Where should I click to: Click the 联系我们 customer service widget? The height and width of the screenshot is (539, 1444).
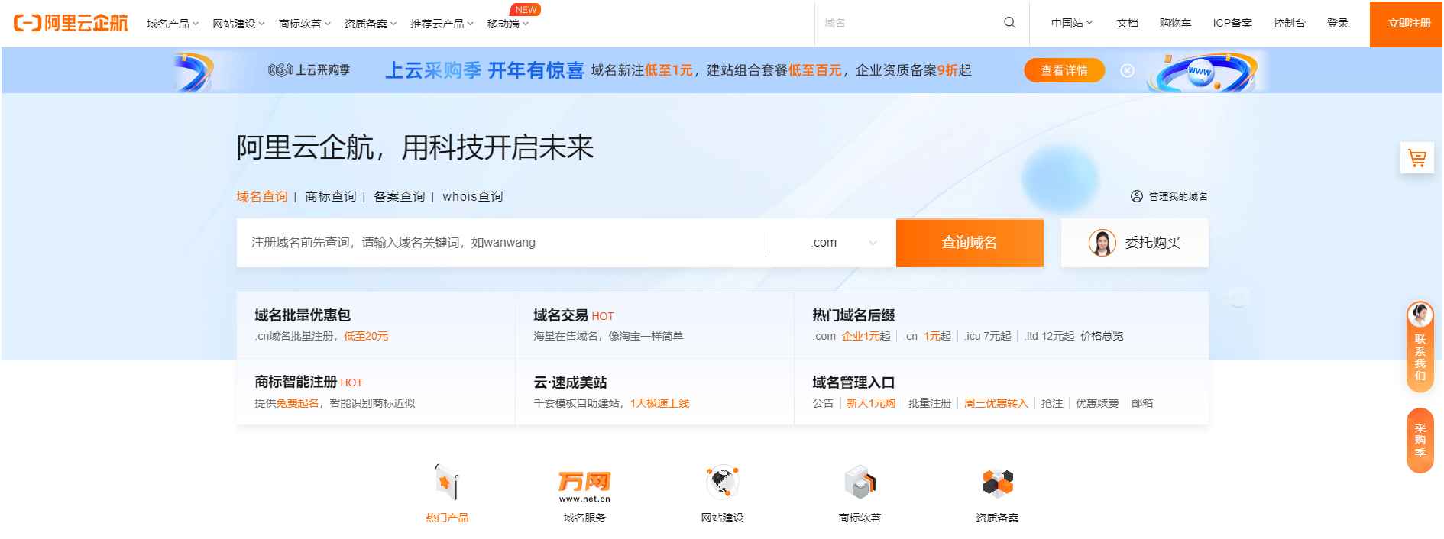[1420, 347]
